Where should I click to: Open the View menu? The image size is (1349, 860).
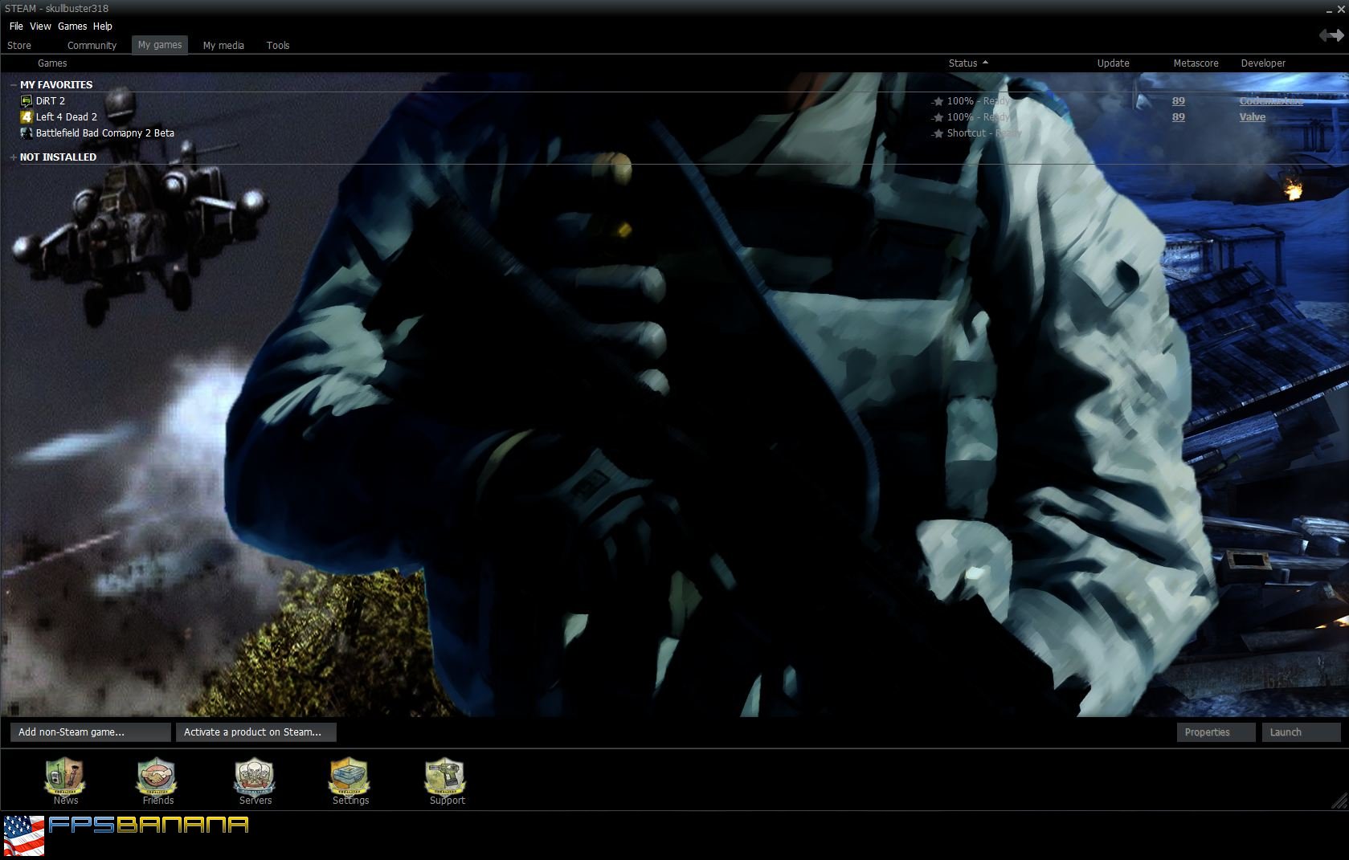click(x=40, y=26)
